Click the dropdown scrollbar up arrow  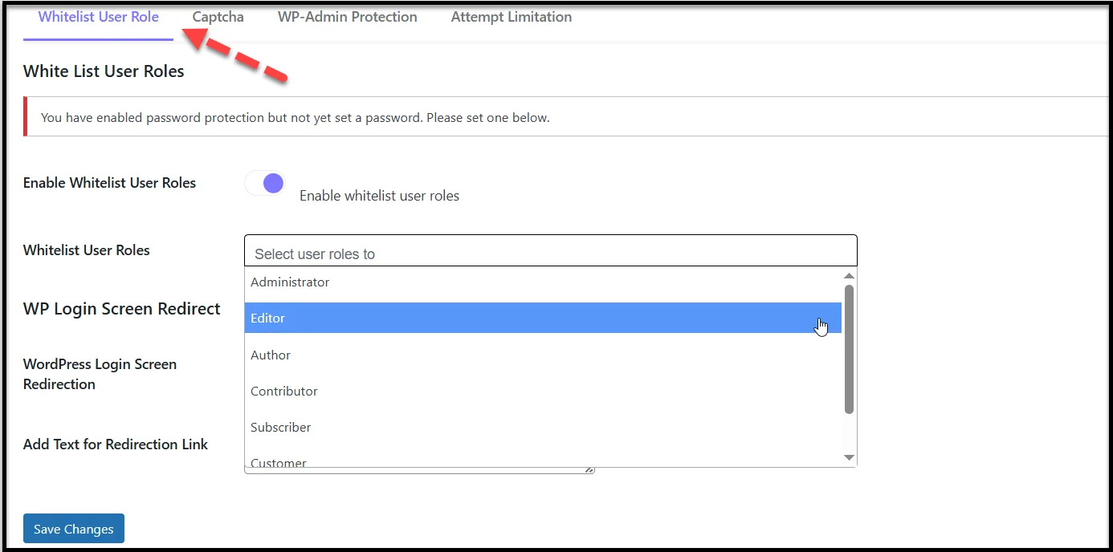tap(849, 275)
